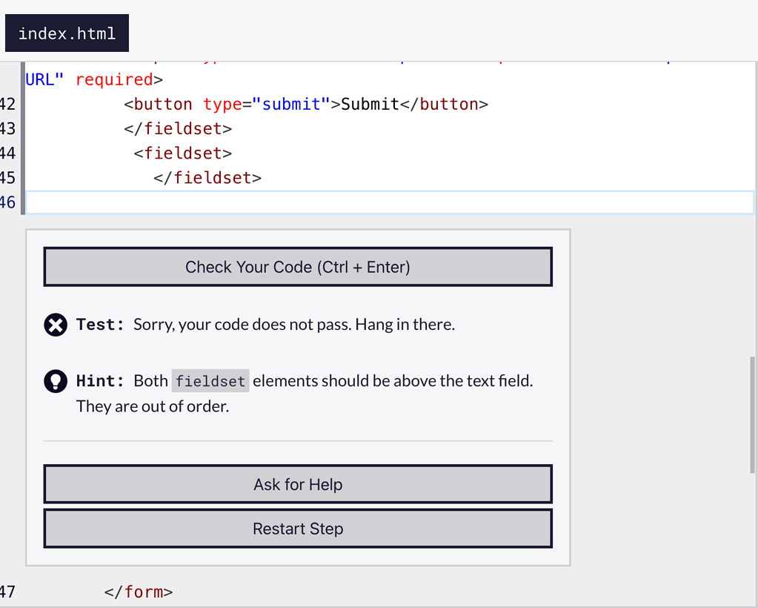Click the vertical scrollbar thumb

pos(753,415)
